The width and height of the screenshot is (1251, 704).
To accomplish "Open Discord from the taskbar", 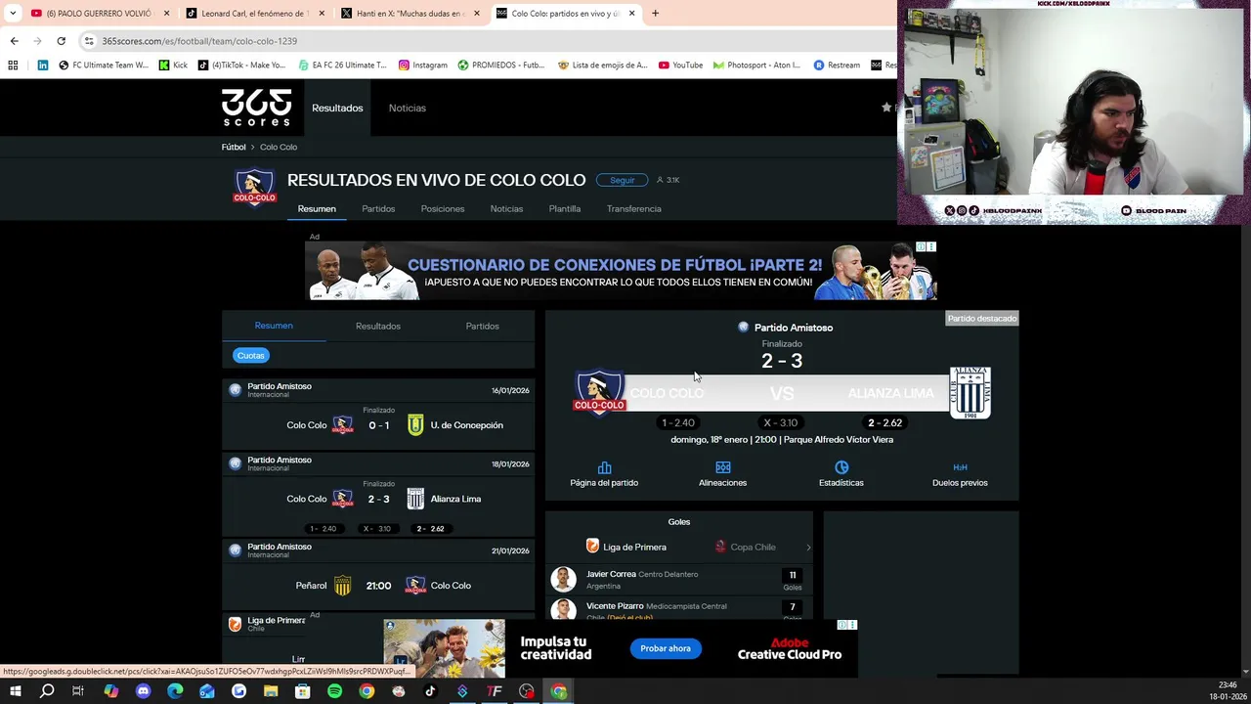I will click(143, 691).
